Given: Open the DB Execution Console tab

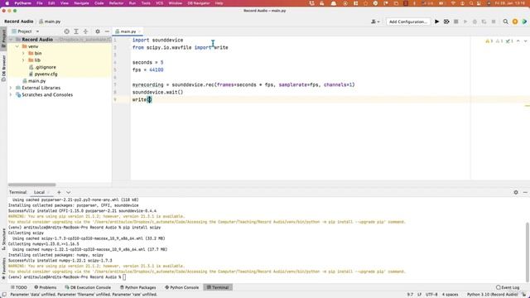Looking at the screenshot, I should [x=88, y=287].
